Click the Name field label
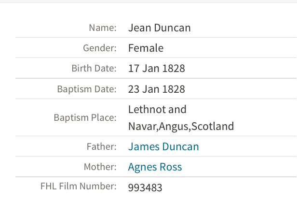The image size is (297, 200). coord(103,28)
